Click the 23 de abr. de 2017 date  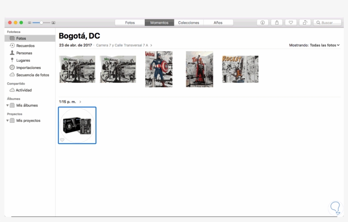click(x=76, y=45)
